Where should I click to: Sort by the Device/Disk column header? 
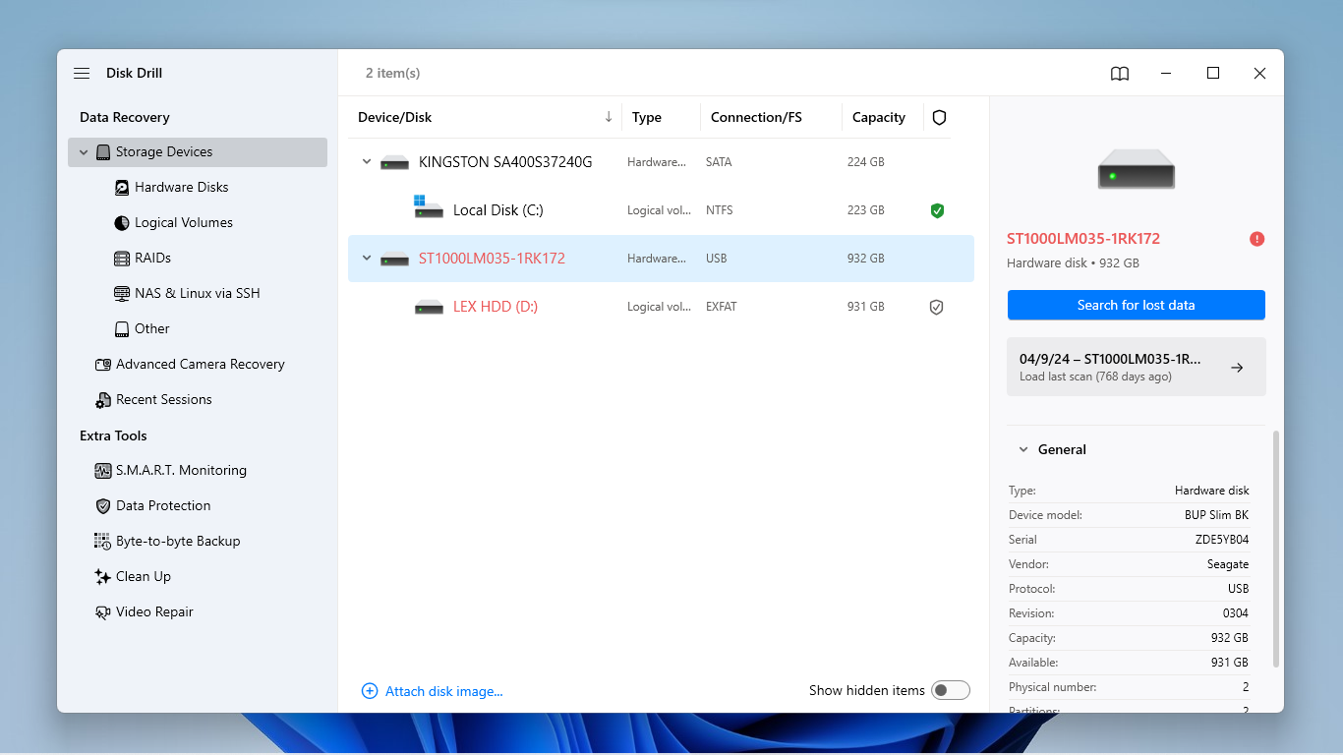[x=395, y=118]
